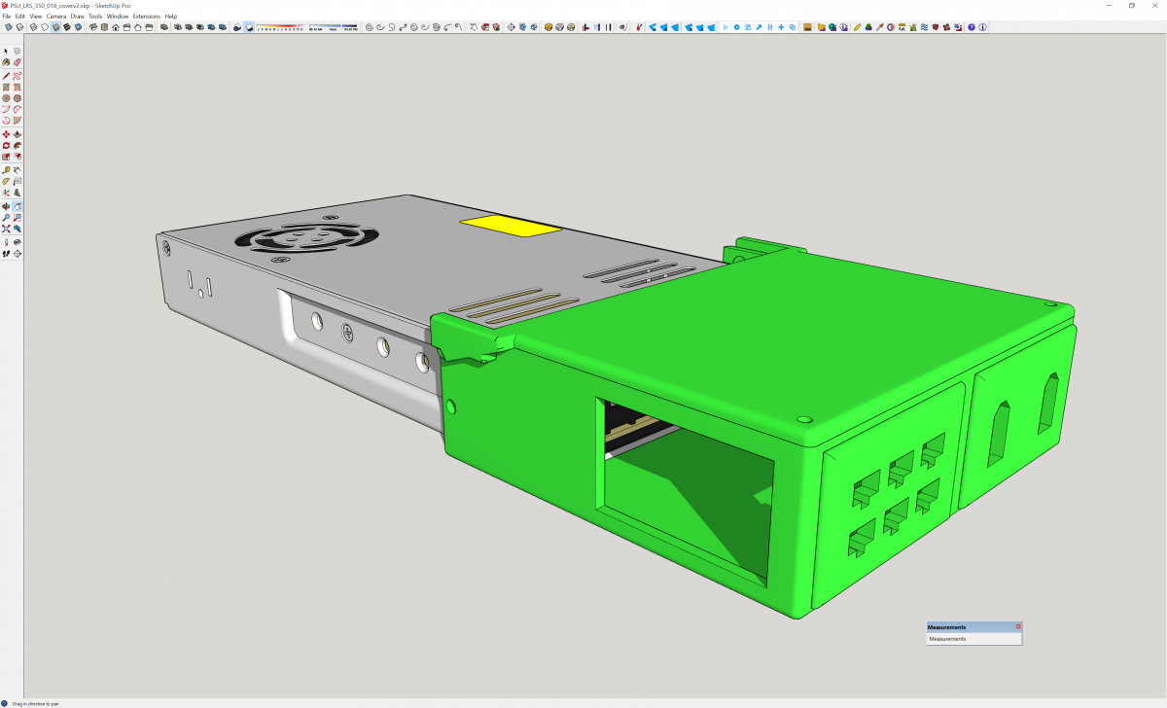Viewport: 1167px width, 708px height.
Task: Expand the Tools menu
Action: click(x=94, y=17)
